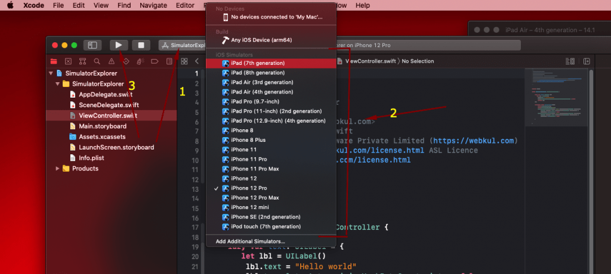Open the File menu
The width and height of the screenshot is (611, 274).
pos(58,5)
